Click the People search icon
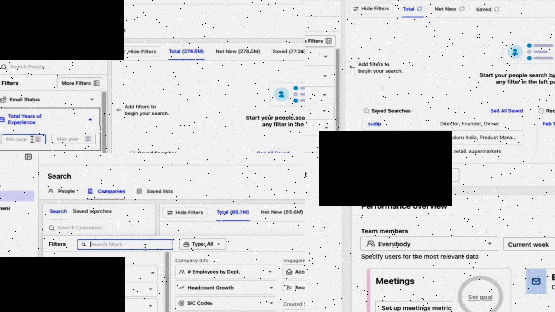 coord(51,191)
